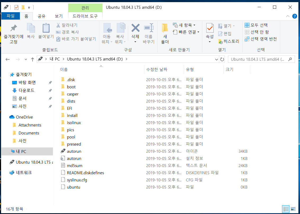Image resolution: width=300 pixels, height=214 pixels.
Task: Select 다운로드 in navigation pane
Action: [26, 90]
